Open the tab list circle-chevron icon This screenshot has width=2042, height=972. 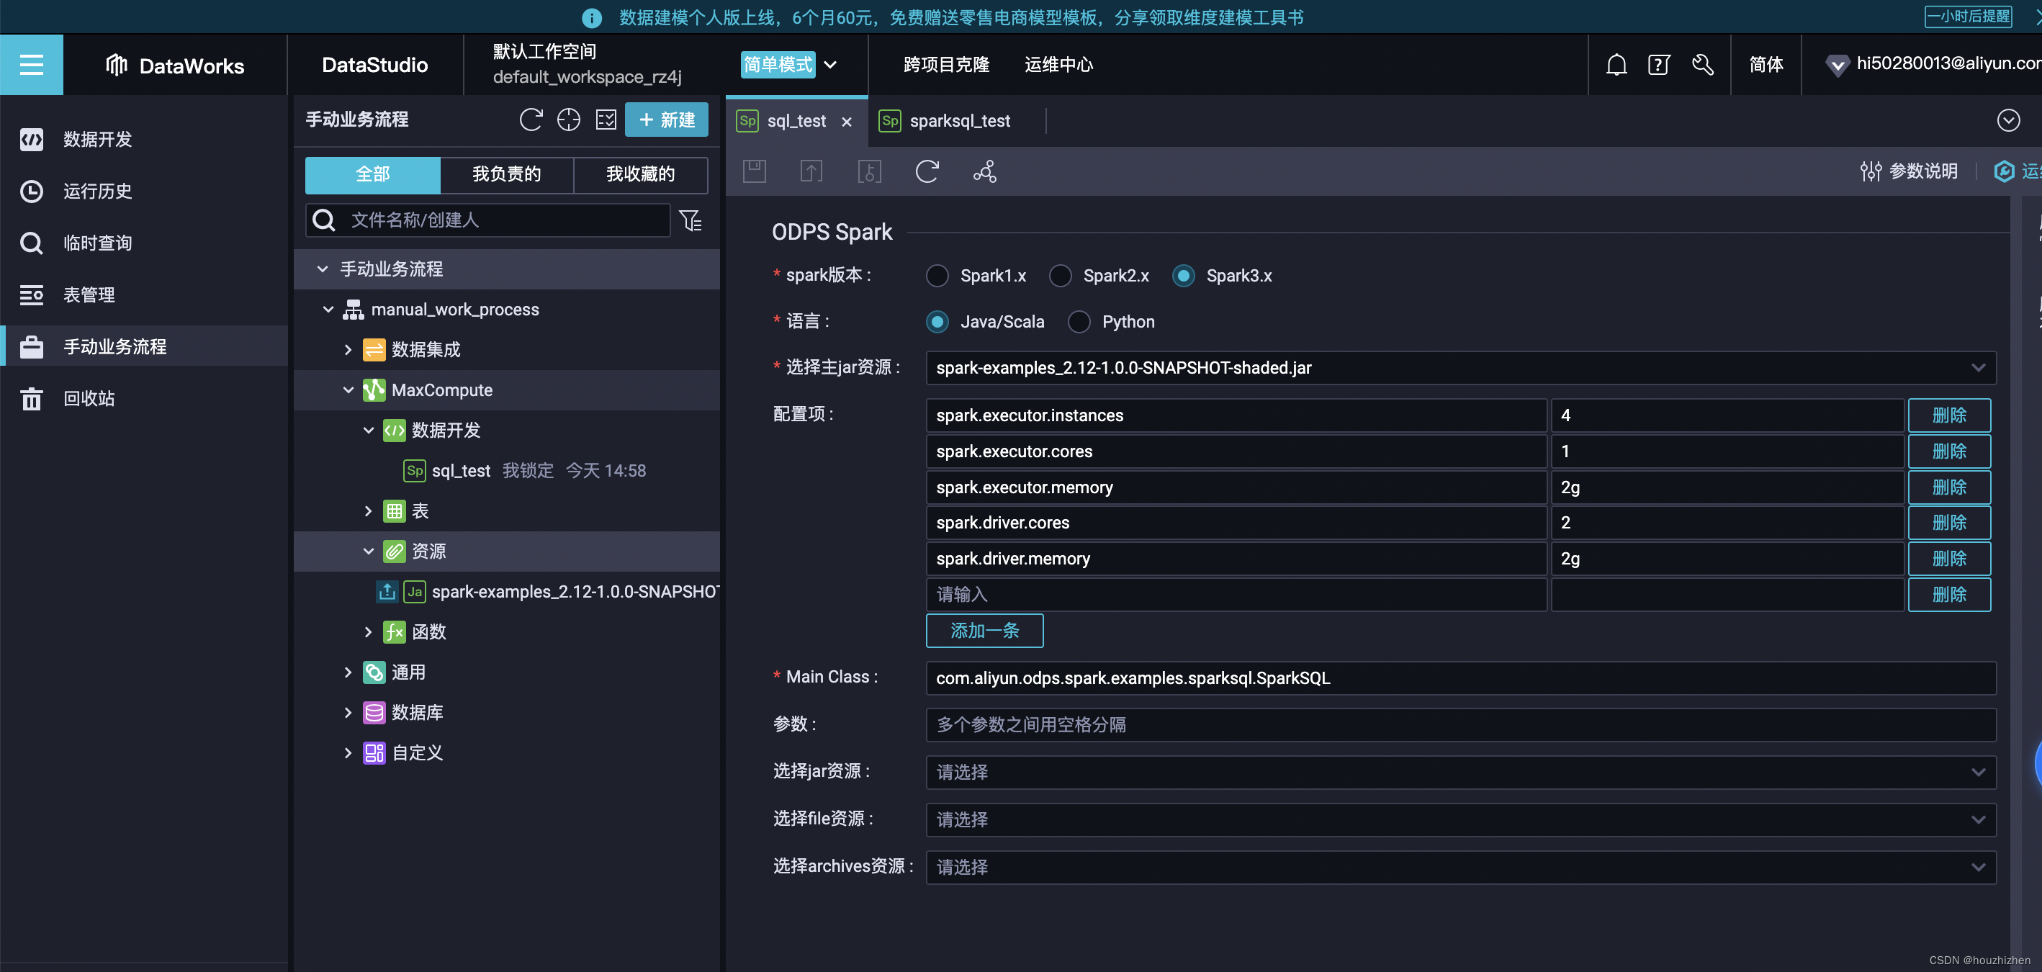(2008, 120)
